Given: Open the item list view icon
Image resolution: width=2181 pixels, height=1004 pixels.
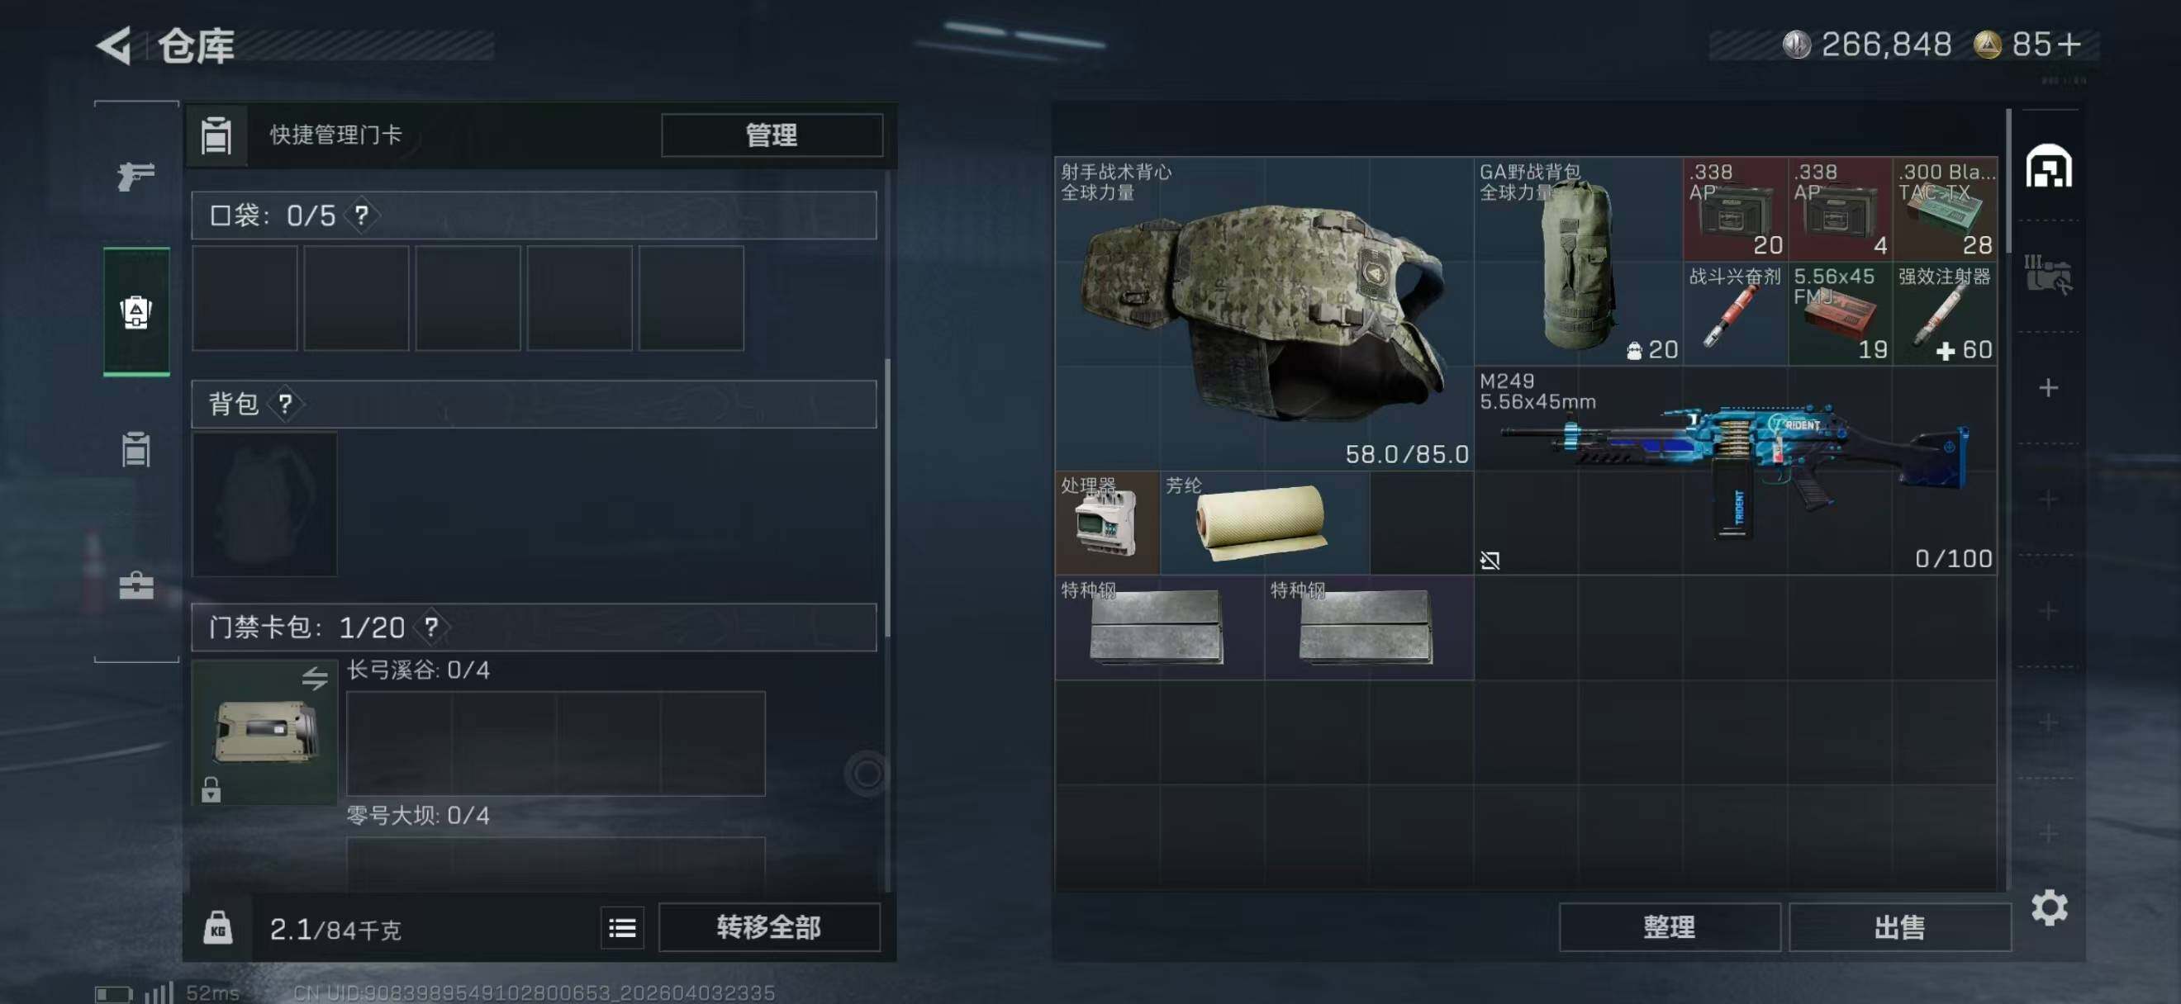Looking at the screenshot, I should [622, 929].
